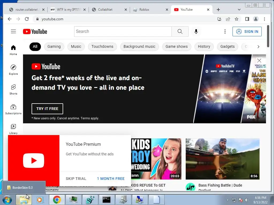Screen dimensions: 274x205
Task: Select the Game shows chip
Action: 177,46
